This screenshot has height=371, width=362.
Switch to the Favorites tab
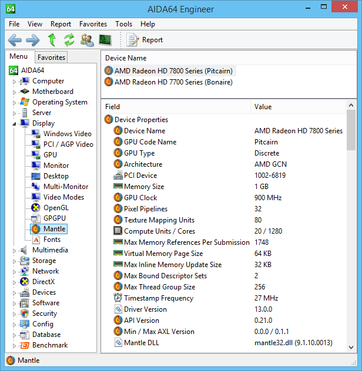(51, 57)
